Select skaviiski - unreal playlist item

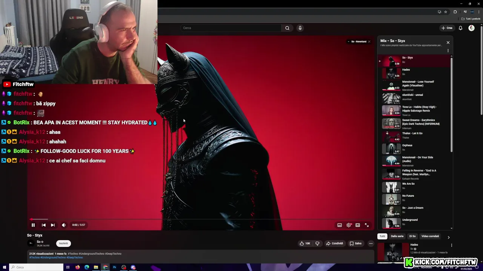coord(415,98)
